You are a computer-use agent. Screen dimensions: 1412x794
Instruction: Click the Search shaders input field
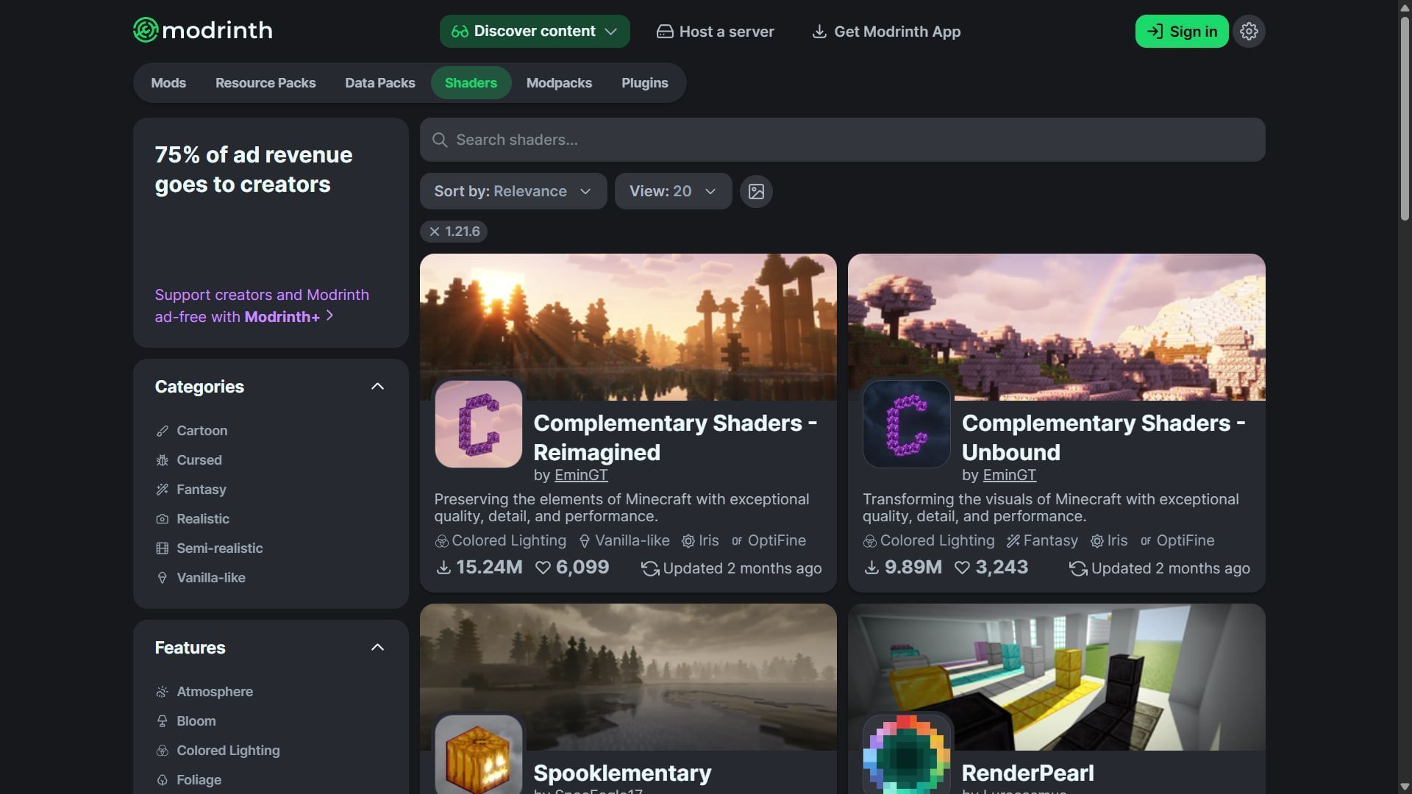click(842, 140)
